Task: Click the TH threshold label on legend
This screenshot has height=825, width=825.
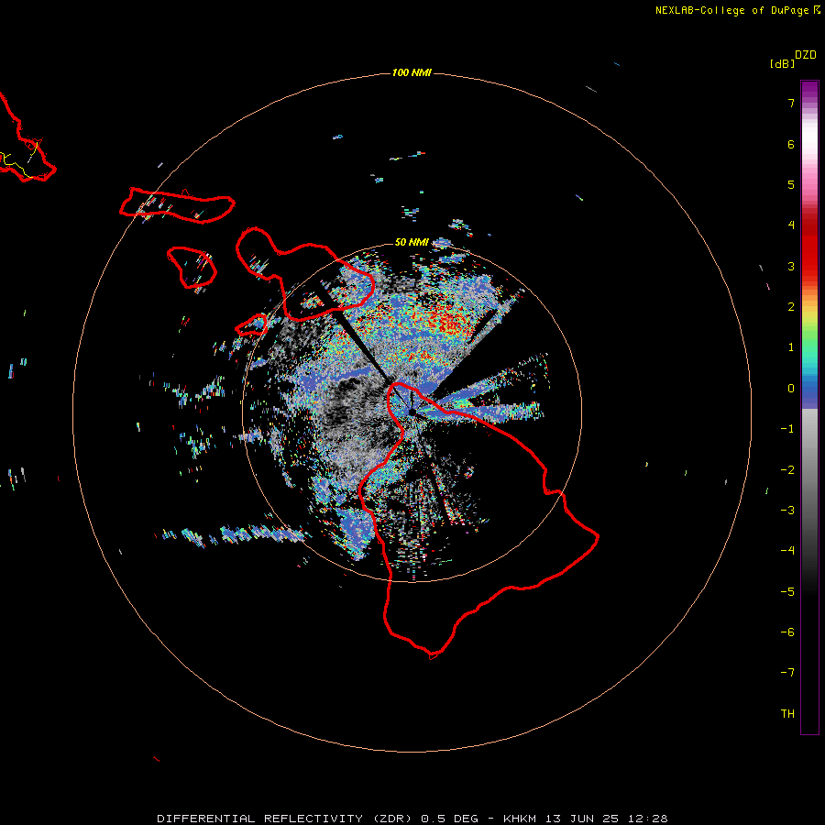Action: pos(787,714)
